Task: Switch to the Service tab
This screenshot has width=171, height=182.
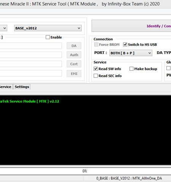Action: coord(5,87)
